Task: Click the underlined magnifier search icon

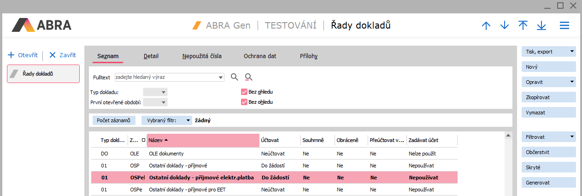Action: (249, 77)
